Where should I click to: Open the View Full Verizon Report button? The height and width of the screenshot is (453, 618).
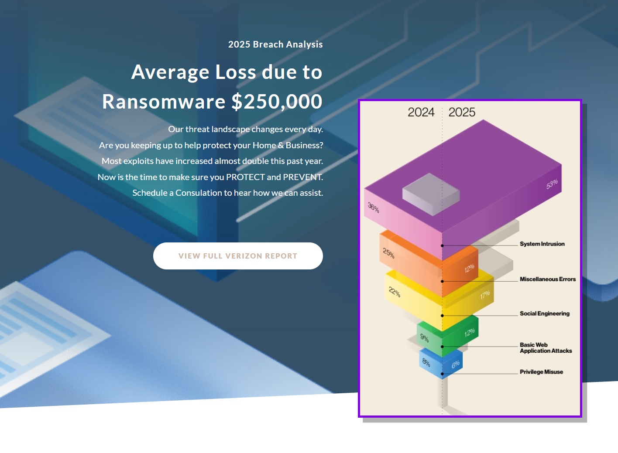(238, 256)
